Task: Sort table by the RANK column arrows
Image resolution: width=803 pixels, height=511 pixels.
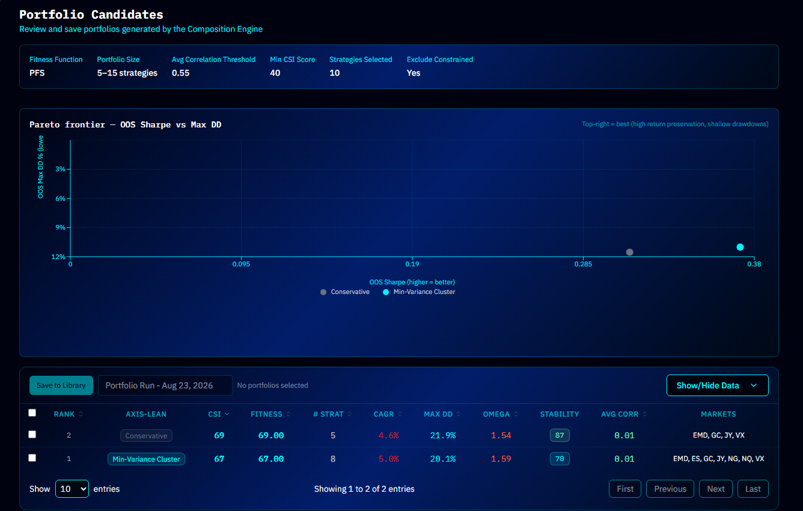Action: [81, 414]
